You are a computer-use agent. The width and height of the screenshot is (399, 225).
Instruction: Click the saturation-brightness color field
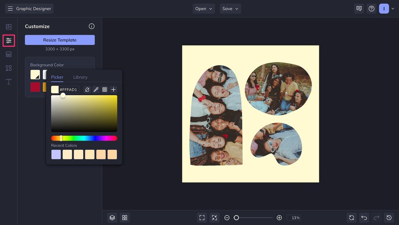point(84,113)
